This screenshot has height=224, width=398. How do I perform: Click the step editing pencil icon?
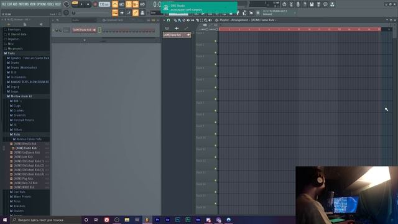click(x=129, y=12)
